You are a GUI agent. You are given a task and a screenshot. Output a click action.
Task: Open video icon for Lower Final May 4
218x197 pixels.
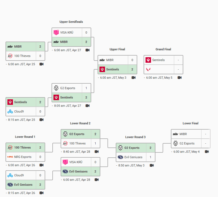click(207, 152)
